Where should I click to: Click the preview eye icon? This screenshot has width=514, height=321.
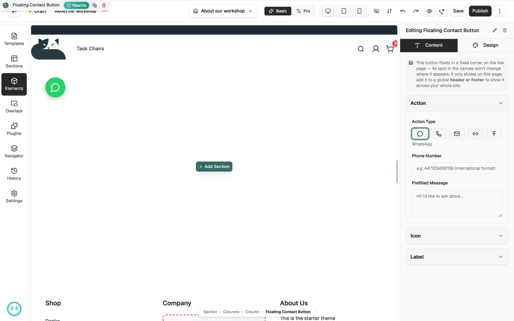click(x=429, y=11)
